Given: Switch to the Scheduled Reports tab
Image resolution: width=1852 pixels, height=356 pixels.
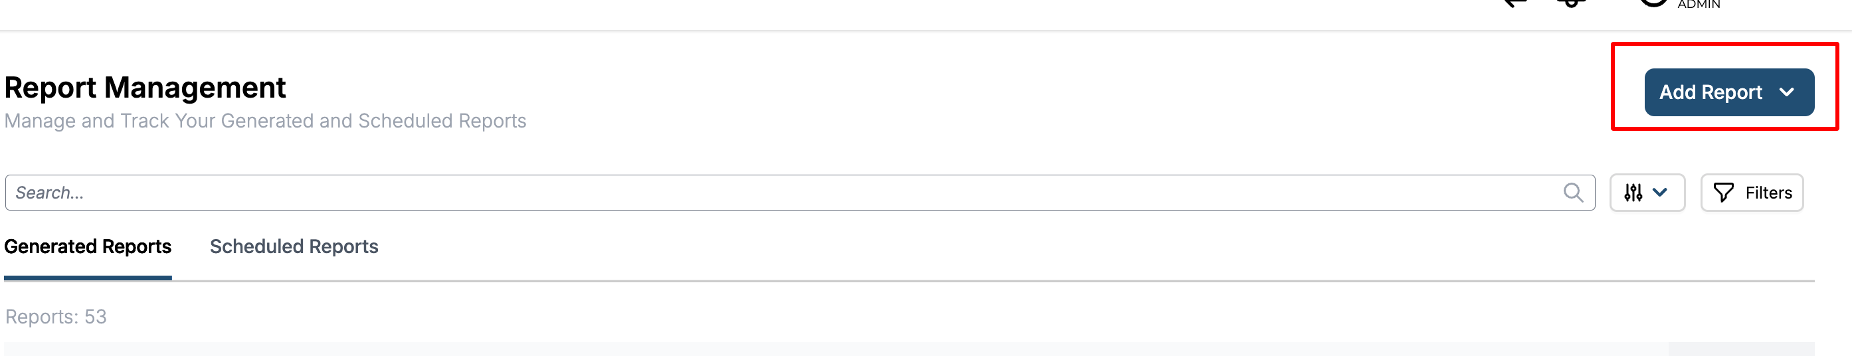Looking at the screenshot, I should [x=294, y=246].
